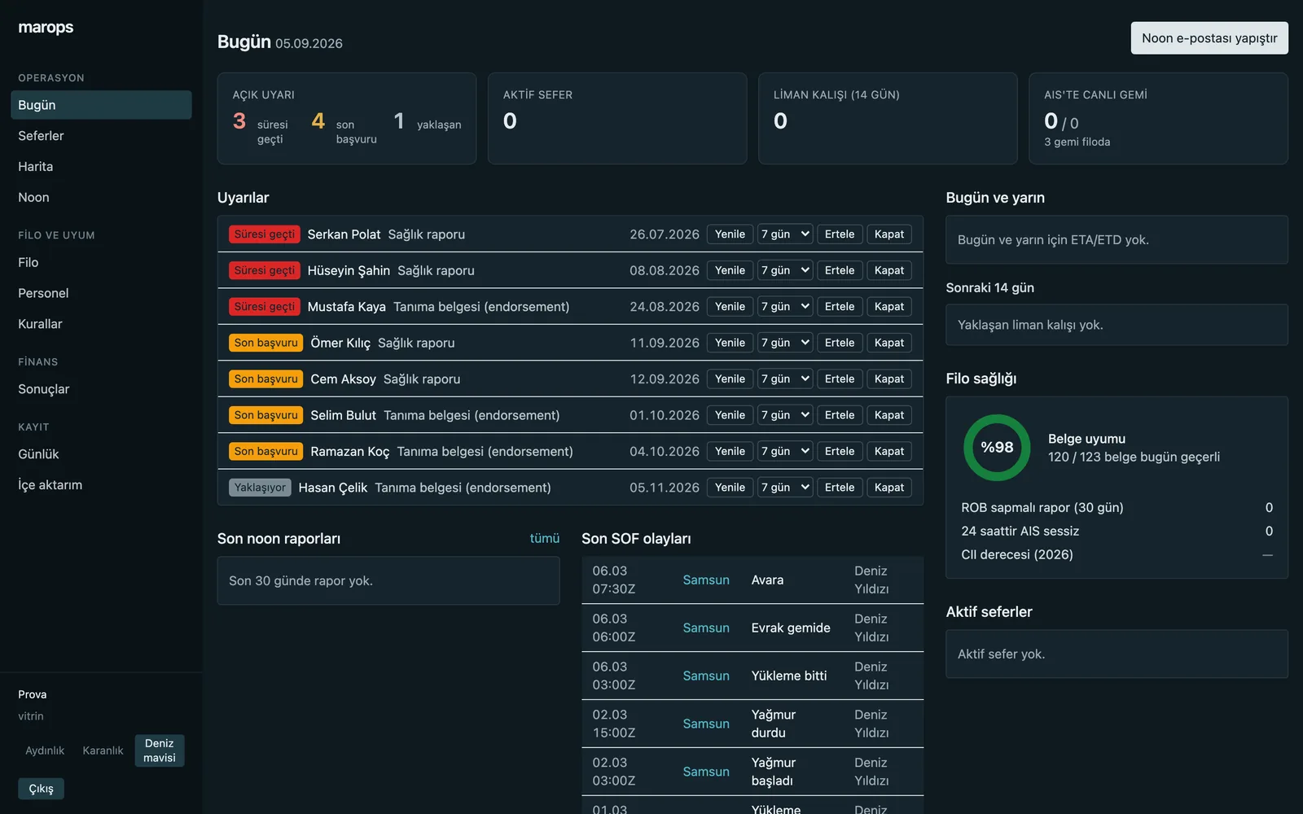
Task: Click Yenile for Mustafa Kaya
Action: tap(730, 307)
